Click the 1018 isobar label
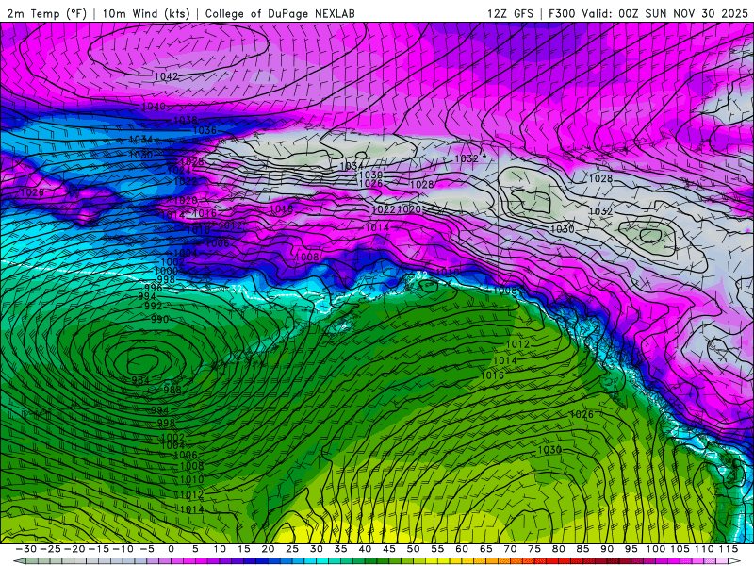This screenshot has height=566, width=754. (x=281, y=208)
